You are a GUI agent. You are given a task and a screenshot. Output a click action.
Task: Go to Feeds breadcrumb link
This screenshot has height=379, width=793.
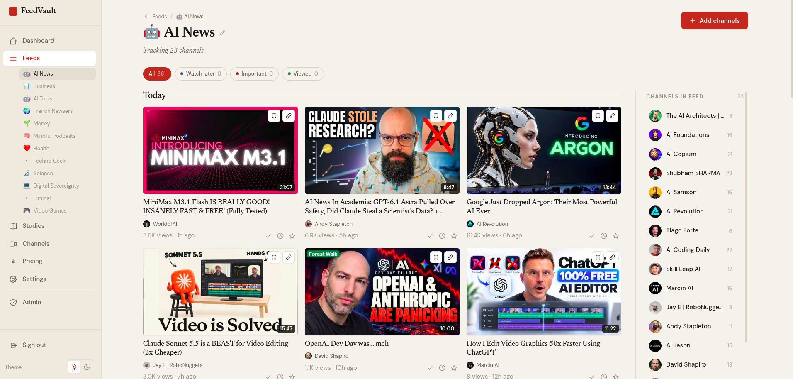pyautogui.click(x=159, y=17)
